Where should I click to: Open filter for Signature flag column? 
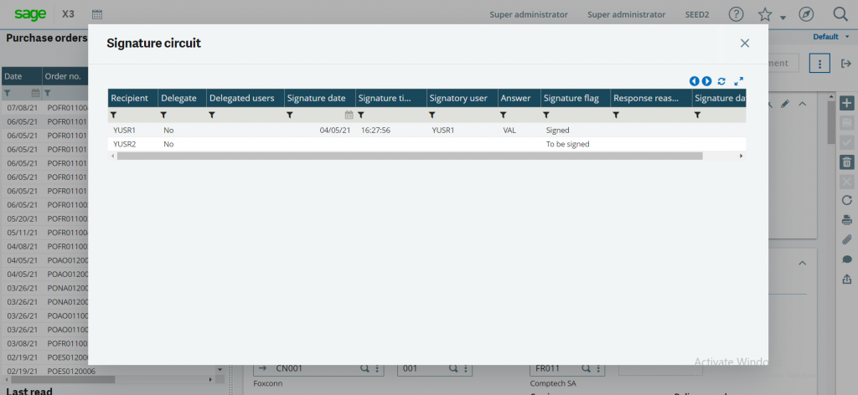point(545,115)
